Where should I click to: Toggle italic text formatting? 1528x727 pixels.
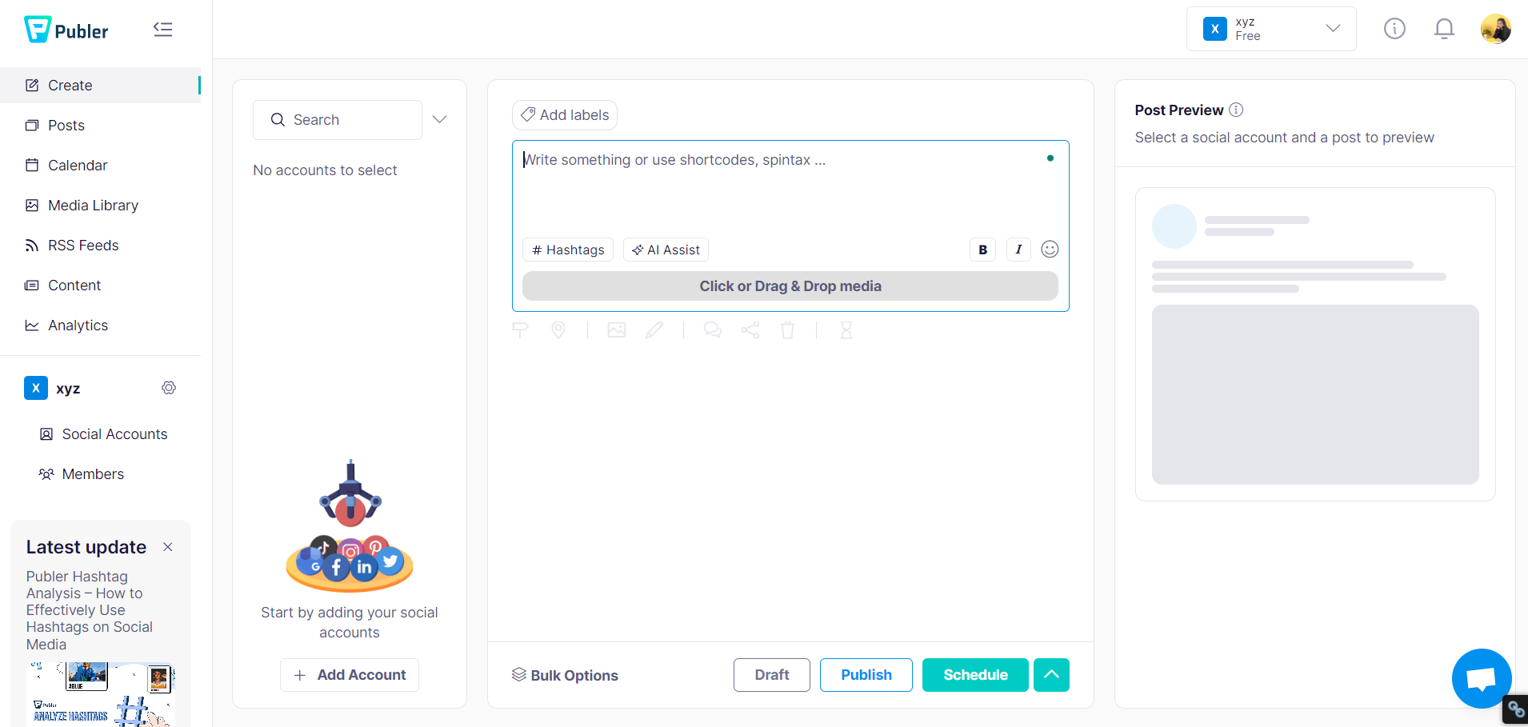pyautogui.click(x=1018, y=249)
